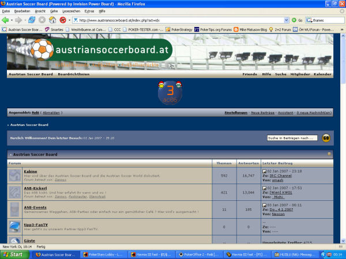Open the Windows Start button

pyautogui.click(x=14, y=254)
